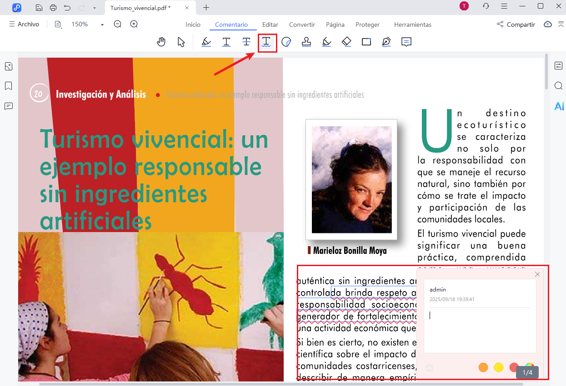Click inside the comment note text field
Image resolution: width=566 pixels, height=386 pixels.
pos(480,329)
